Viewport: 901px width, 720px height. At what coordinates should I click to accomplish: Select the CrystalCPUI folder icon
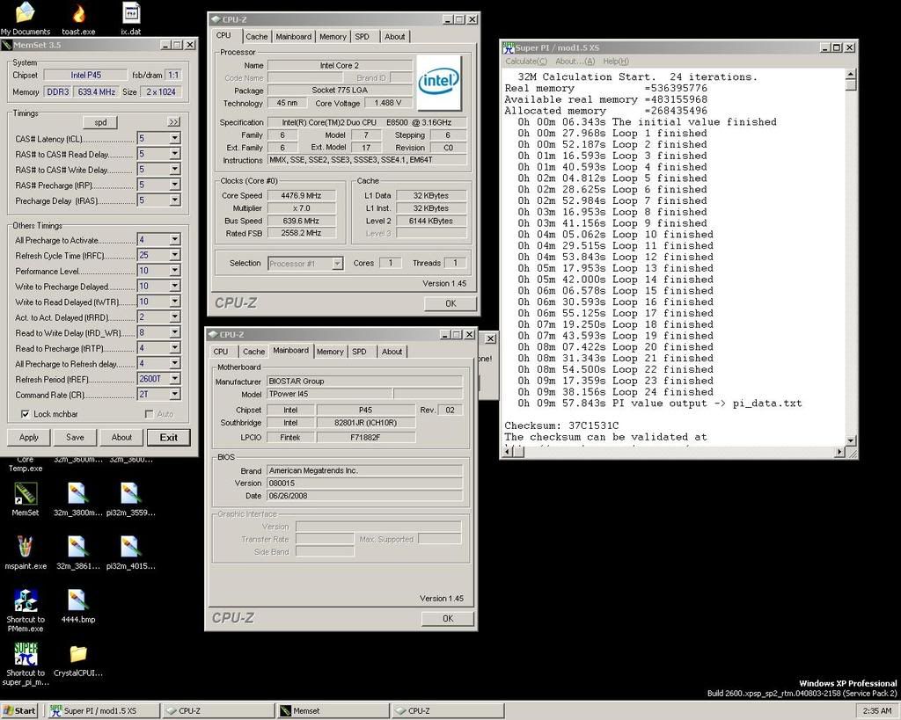78,654
